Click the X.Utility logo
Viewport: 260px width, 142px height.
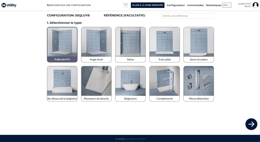tap(9, 5)
